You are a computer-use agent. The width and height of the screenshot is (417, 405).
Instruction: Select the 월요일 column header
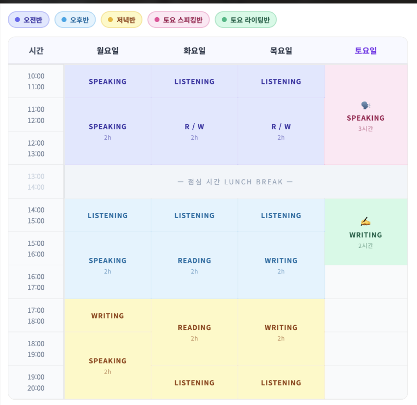(107, 51)
